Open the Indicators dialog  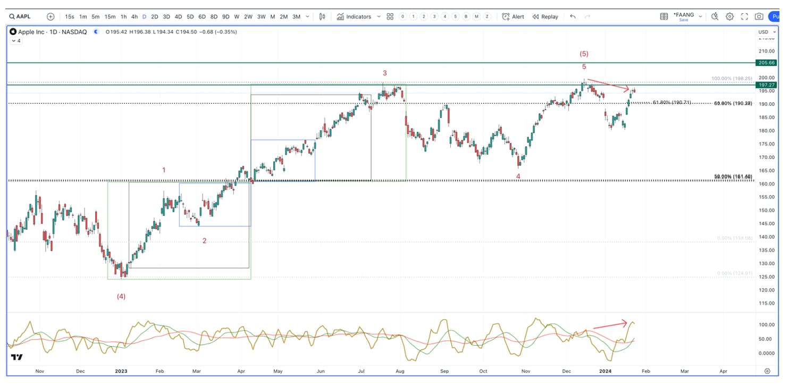[x=354, y=16]
